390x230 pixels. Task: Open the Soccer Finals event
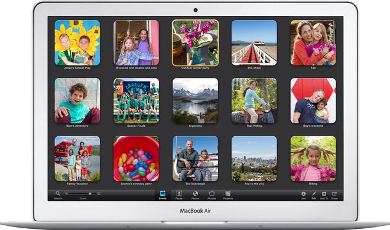(x=136, y=101)
